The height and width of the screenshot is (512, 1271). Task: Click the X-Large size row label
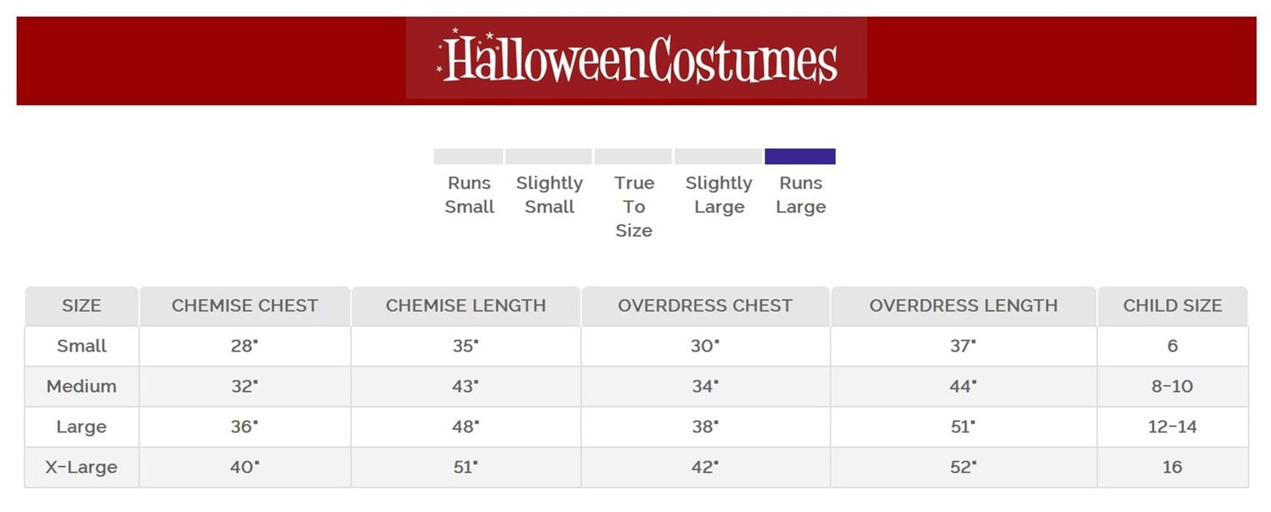pyautogui.click(x=81, y=468)
